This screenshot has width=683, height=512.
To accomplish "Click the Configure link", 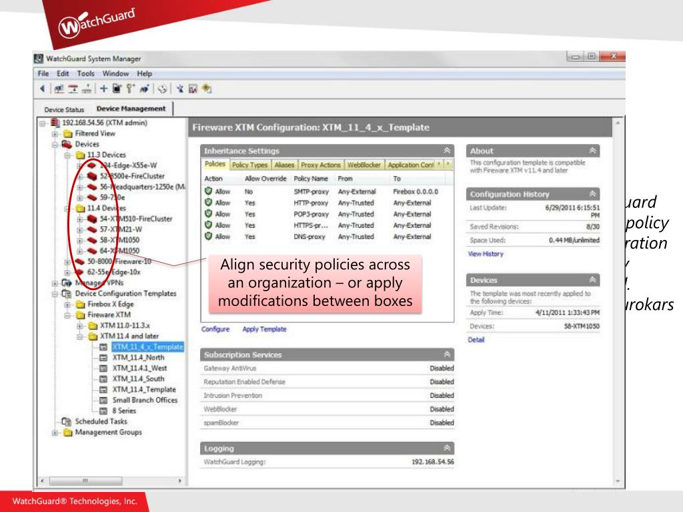I will click(x=215, y=329).
